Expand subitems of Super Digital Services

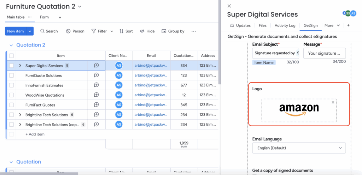(x=20, y=66)
